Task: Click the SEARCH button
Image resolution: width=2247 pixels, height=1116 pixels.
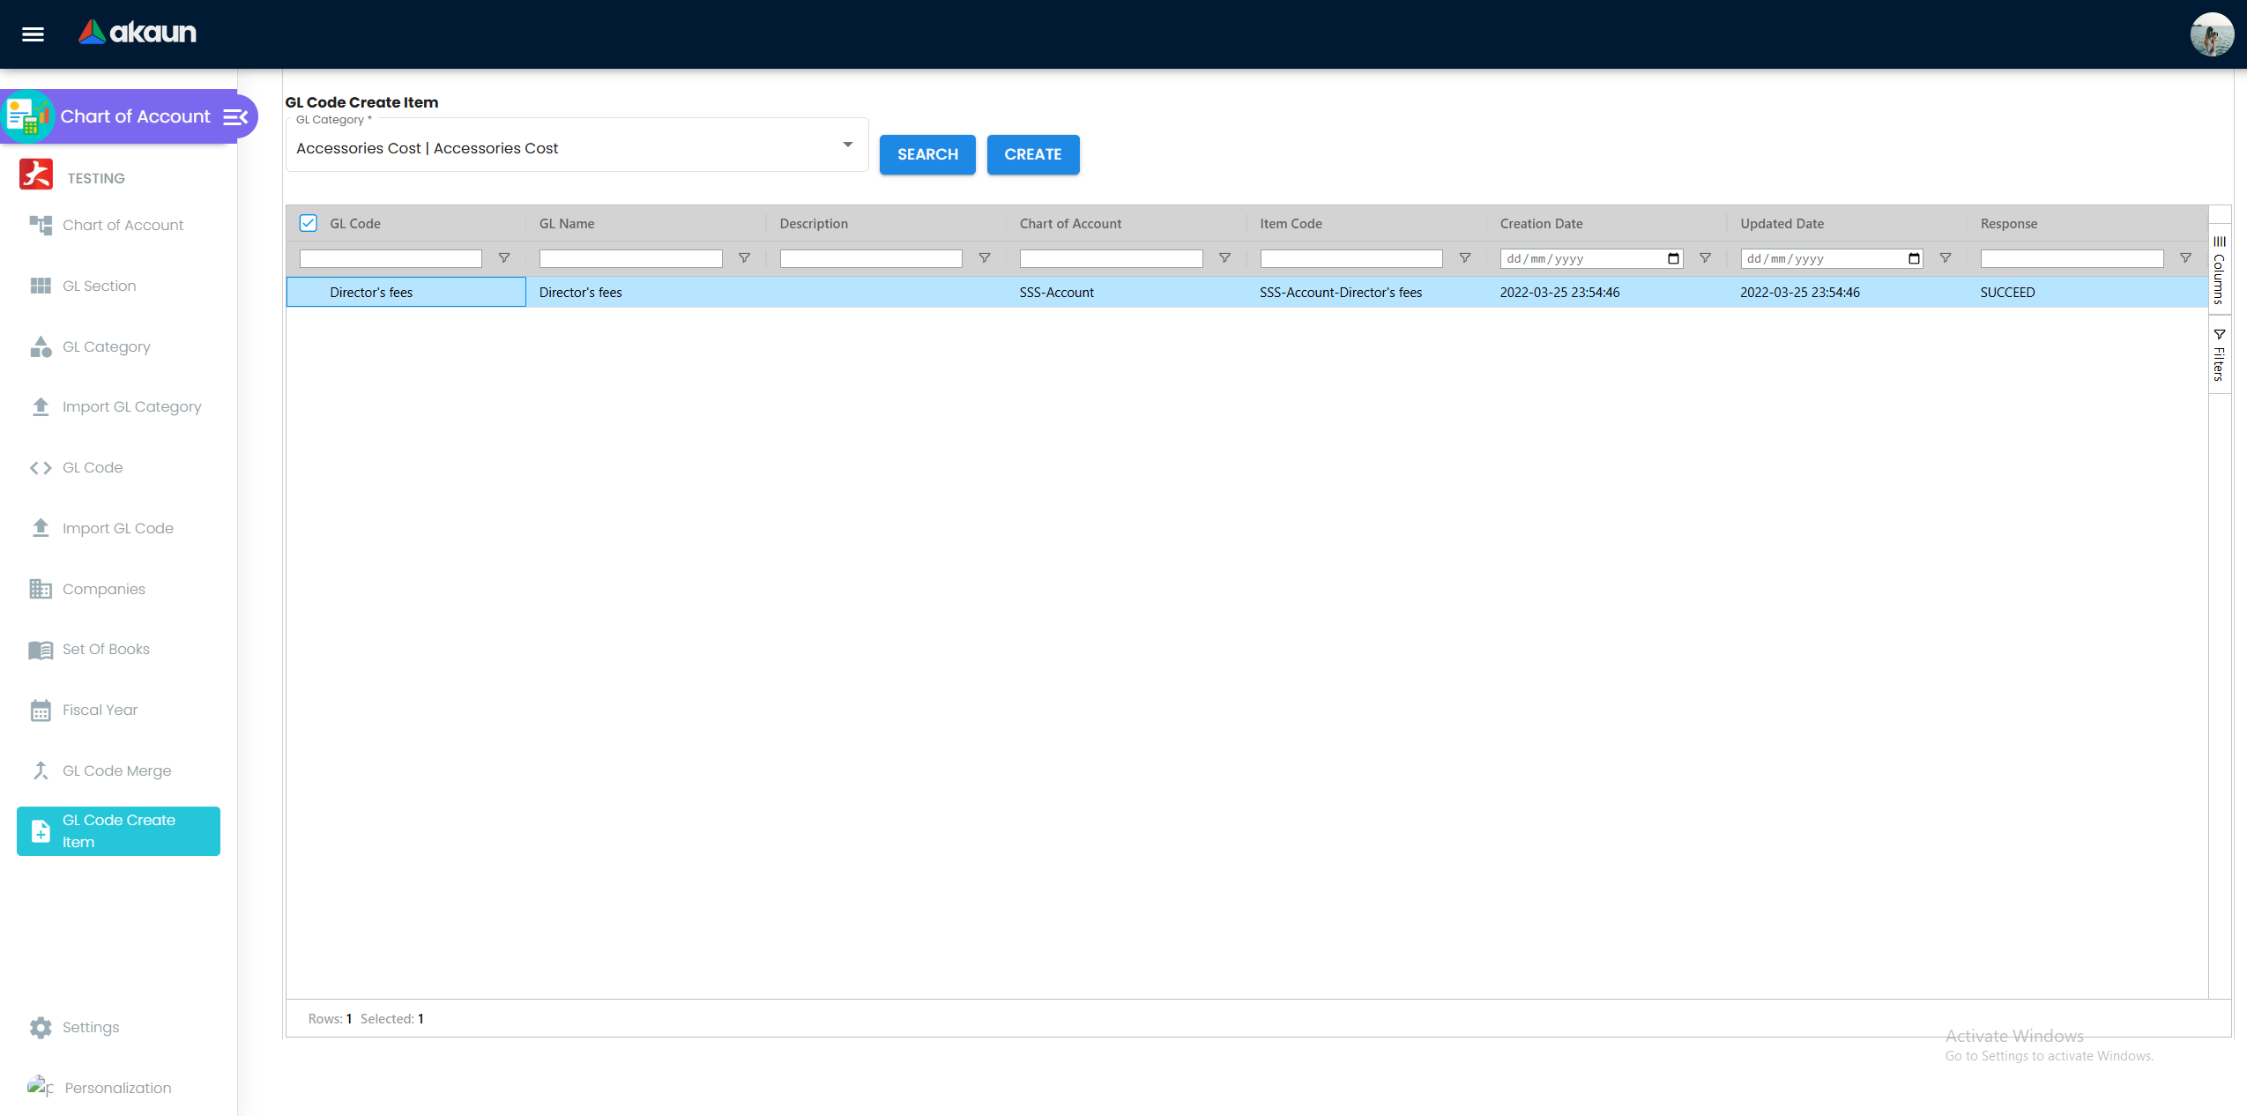Action: [x=927, y=154]
